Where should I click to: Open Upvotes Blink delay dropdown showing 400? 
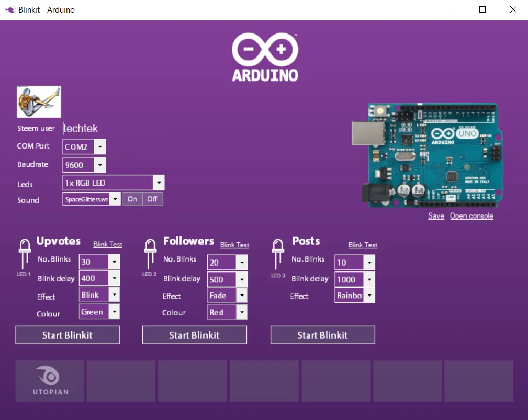pos(99,278)
